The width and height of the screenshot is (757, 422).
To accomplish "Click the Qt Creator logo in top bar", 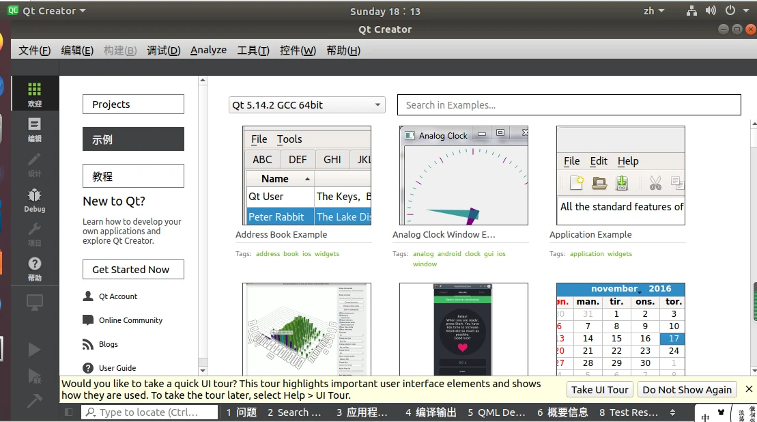I will [x=13, y=10].
